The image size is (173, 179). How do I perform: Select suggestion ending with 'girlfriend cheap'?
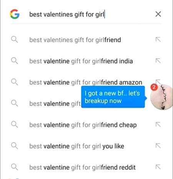tap(83, 125)
